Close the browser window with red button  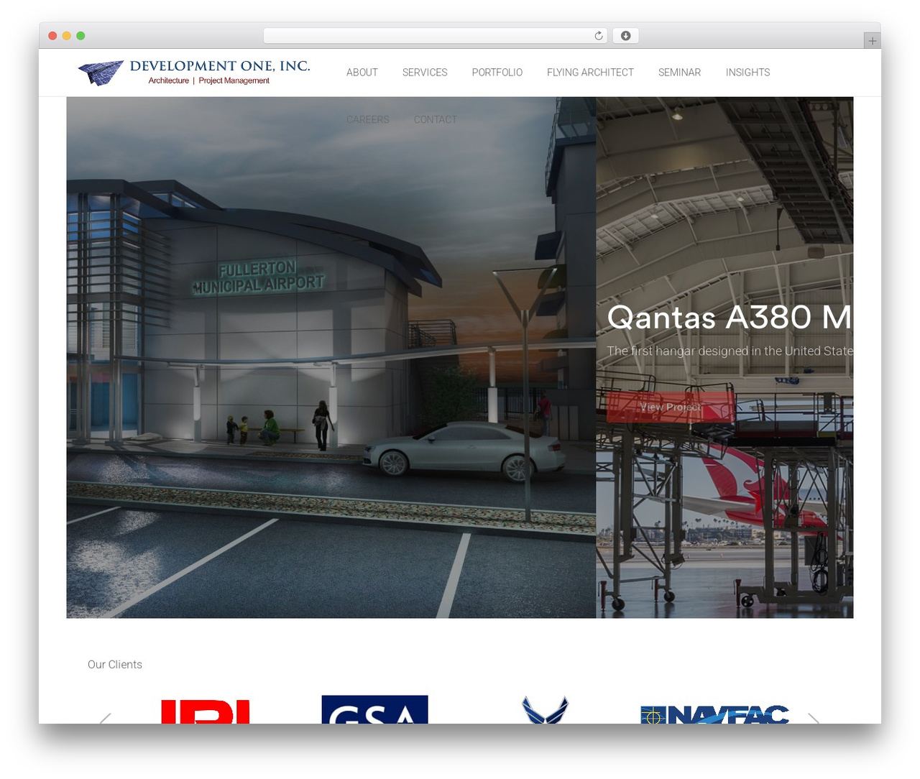[52, 36]
